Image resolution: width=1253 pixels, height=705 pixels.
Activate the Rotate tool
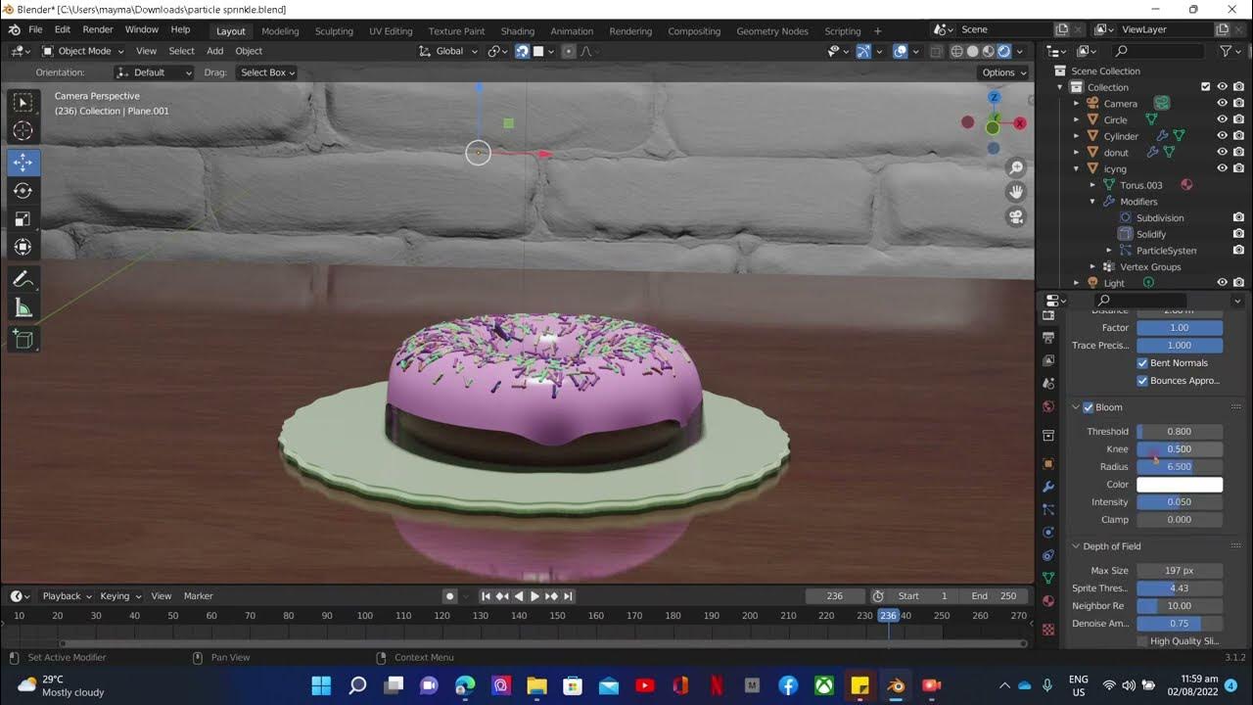point(23,190)
